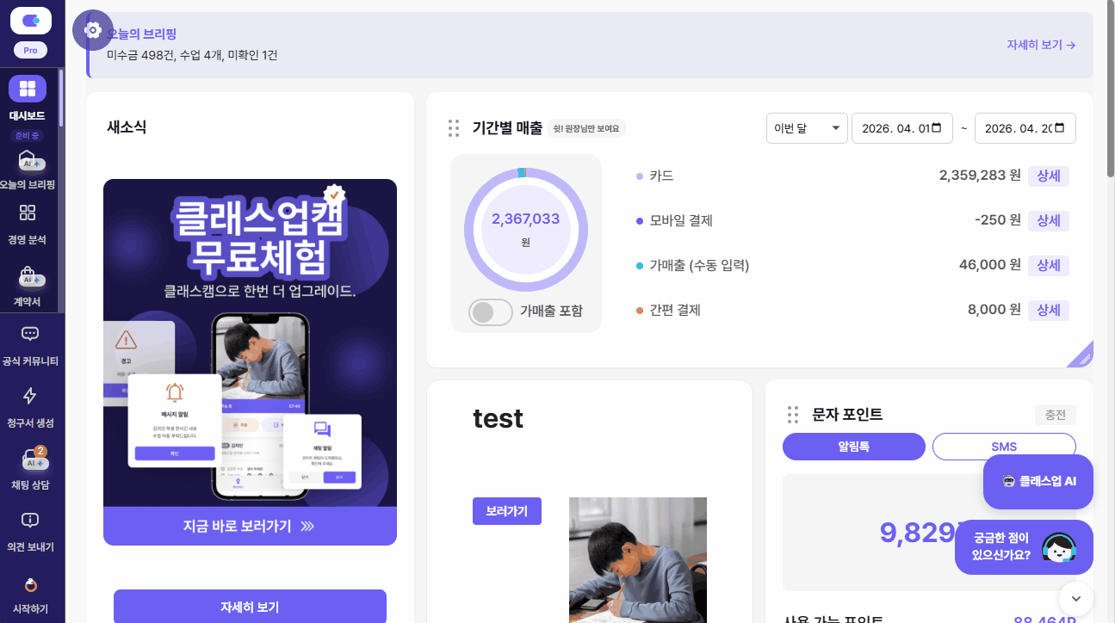Open 오늘의 브리핑 in the sidebar
Image resolution: width=1115 pixels, height=623 pixels.
click(x=28, y=170)
